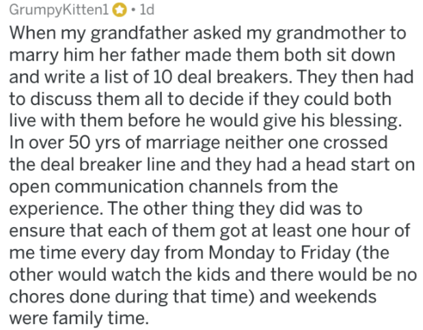Click the gold badge icon beside the username
423x330 pixels.
pos(120,11)
